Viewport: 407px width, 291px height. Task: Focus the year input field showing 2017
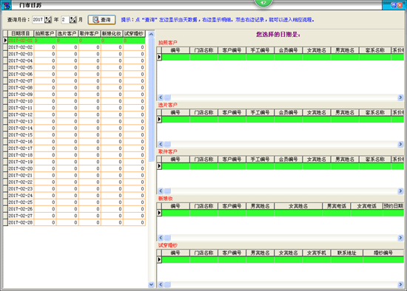(38, 20)
